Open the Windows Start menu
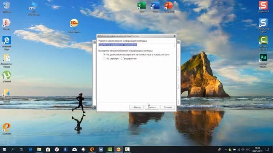This screenshot has height=153, width=273. coord(4,149)
